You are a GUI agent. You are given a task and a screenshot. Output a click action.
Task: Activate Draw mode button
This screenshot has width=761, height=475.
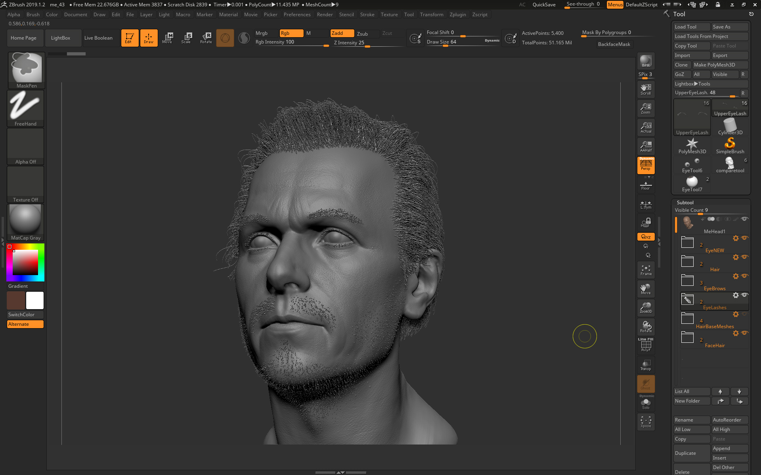point(149,38)
